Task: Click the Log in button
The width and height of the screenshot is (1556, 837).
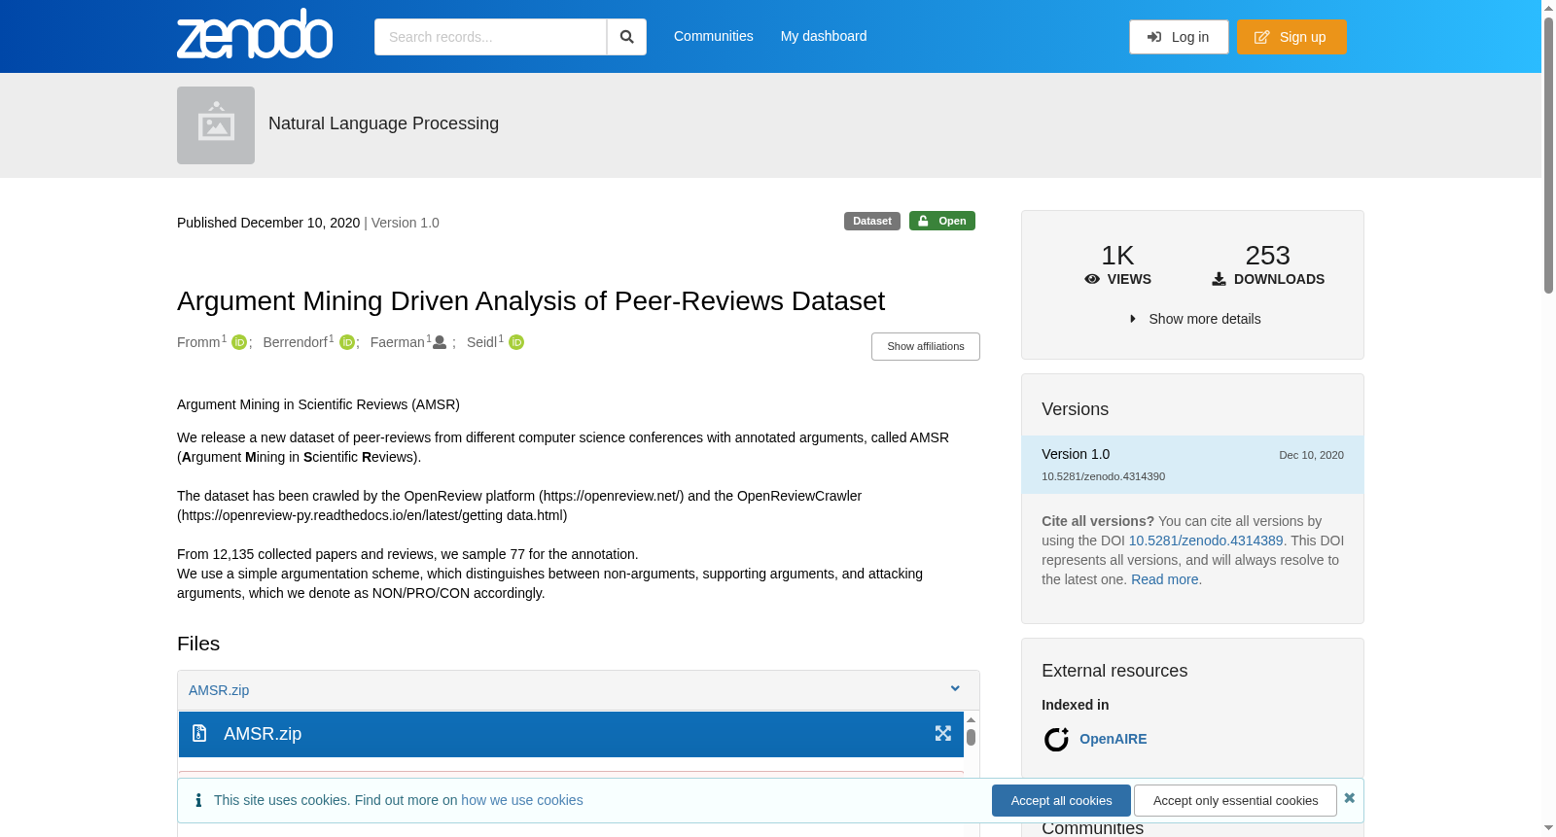Action: pos(1179,37)
